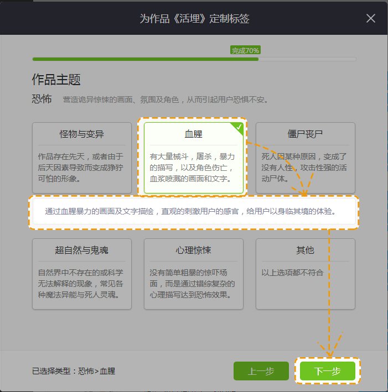
Task: Click the 营造诡异惊悚的画面 category description text
Action: pos(165,100)
